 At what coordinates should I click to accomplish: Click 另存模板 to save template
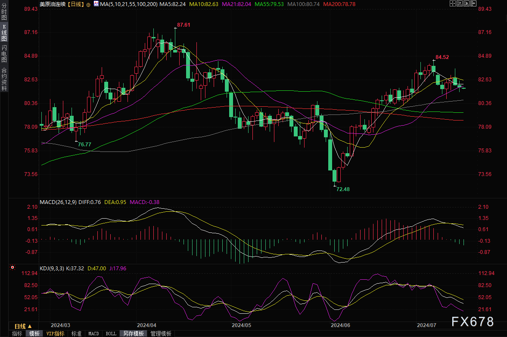point(133,334)
